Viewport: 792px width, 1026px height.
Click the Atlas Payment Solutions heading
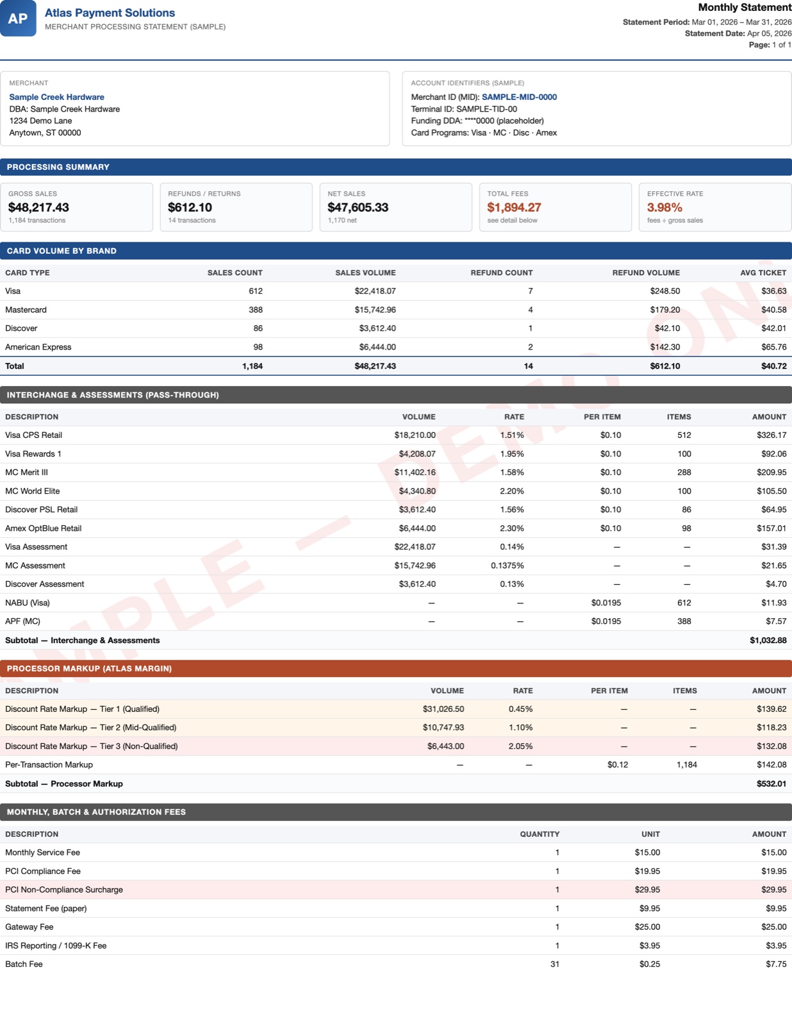(110, 13)
